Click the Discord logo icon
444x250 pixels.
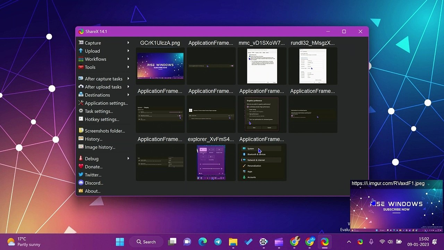pyautogui.click(x=81, y=183)
